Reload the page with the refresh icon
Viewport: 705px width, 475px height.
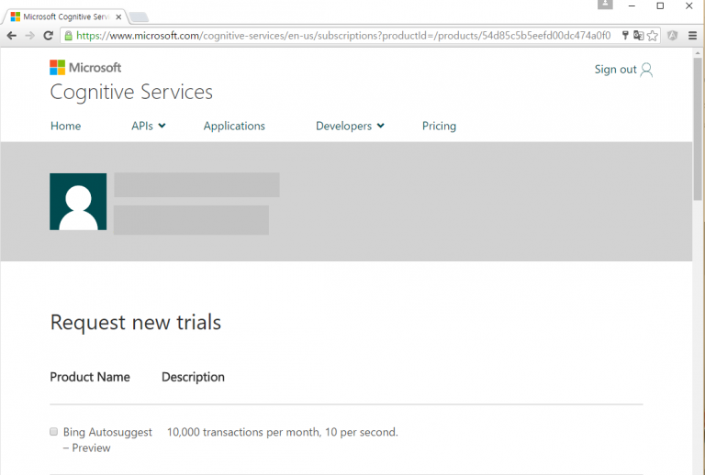[x=50, y=36]
